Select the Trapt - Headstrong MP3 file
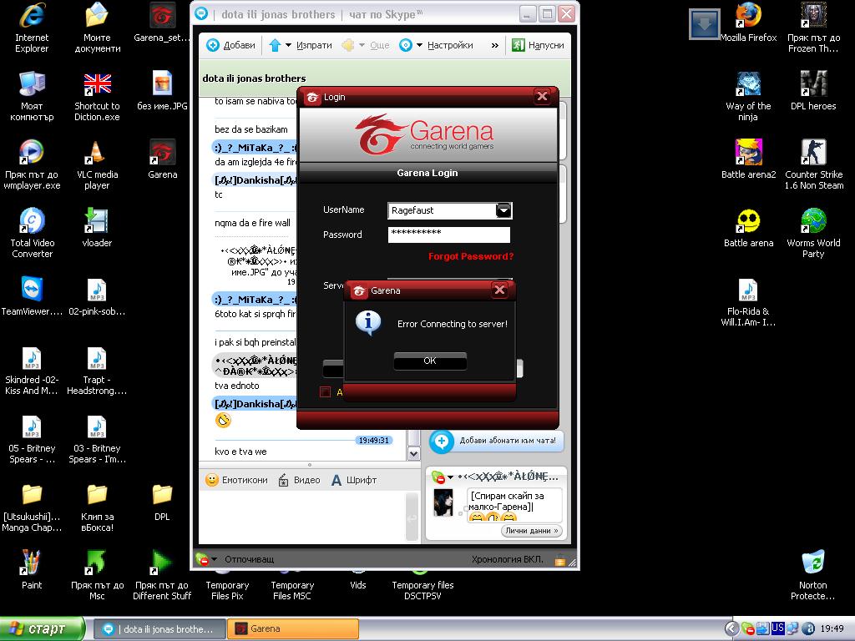The width and height of the screenshot is (855, 641). pyautogui.click(x=97, y=371)
